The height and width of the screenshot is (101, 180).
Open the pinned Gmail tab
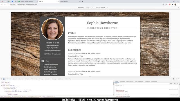[2, 1]
